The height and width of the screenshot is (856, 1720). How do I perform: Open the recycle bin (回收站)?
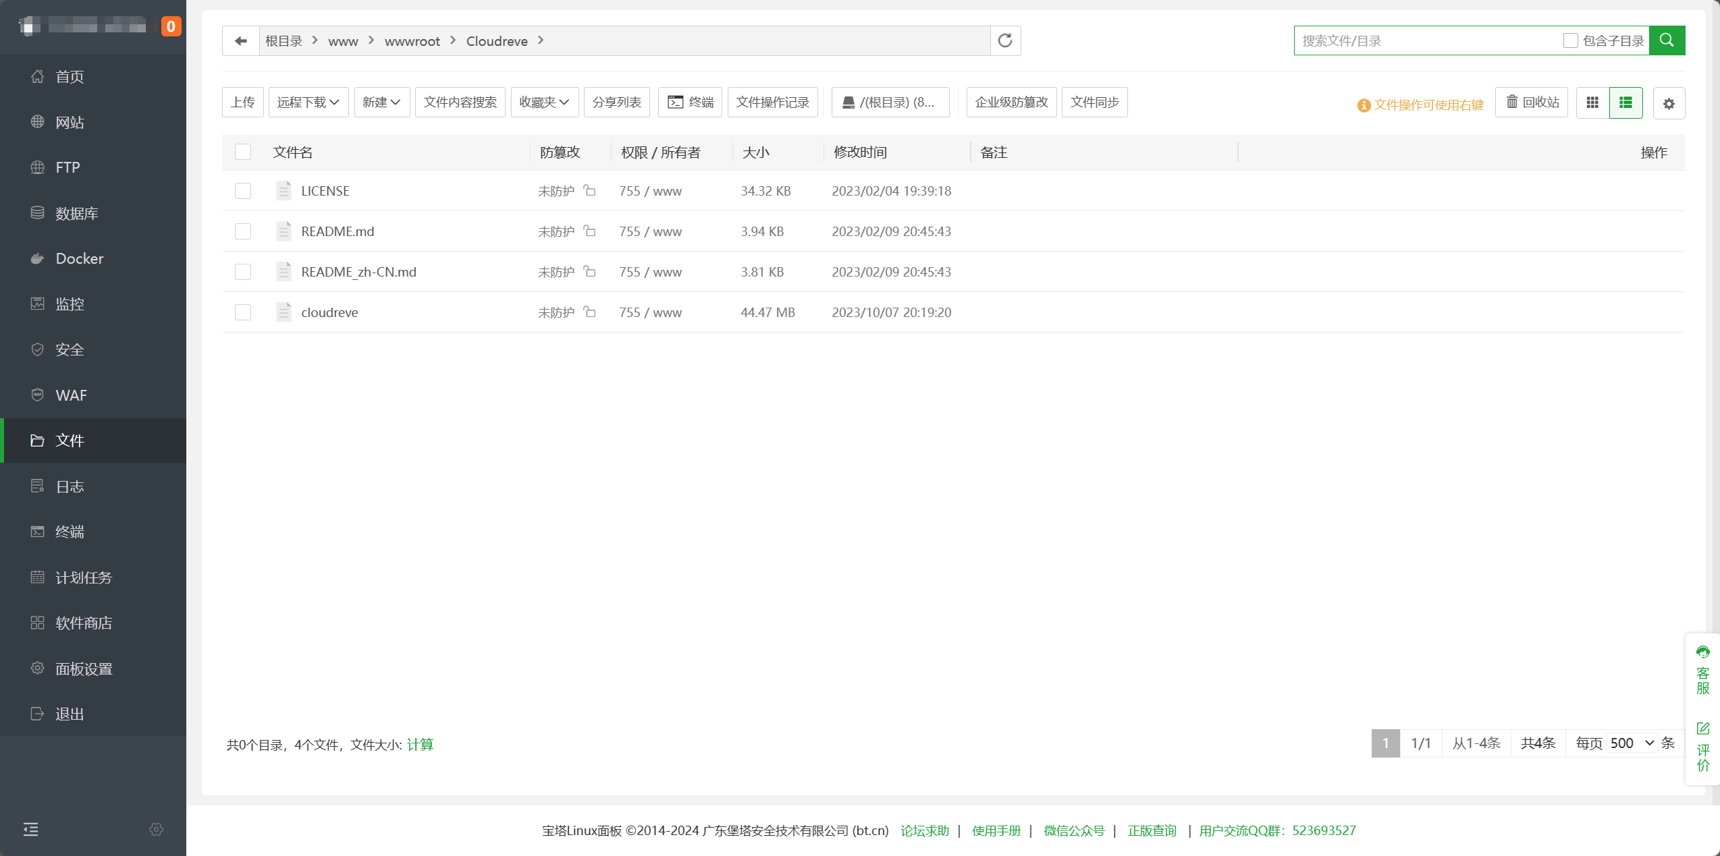click(x=1532, y=102)
